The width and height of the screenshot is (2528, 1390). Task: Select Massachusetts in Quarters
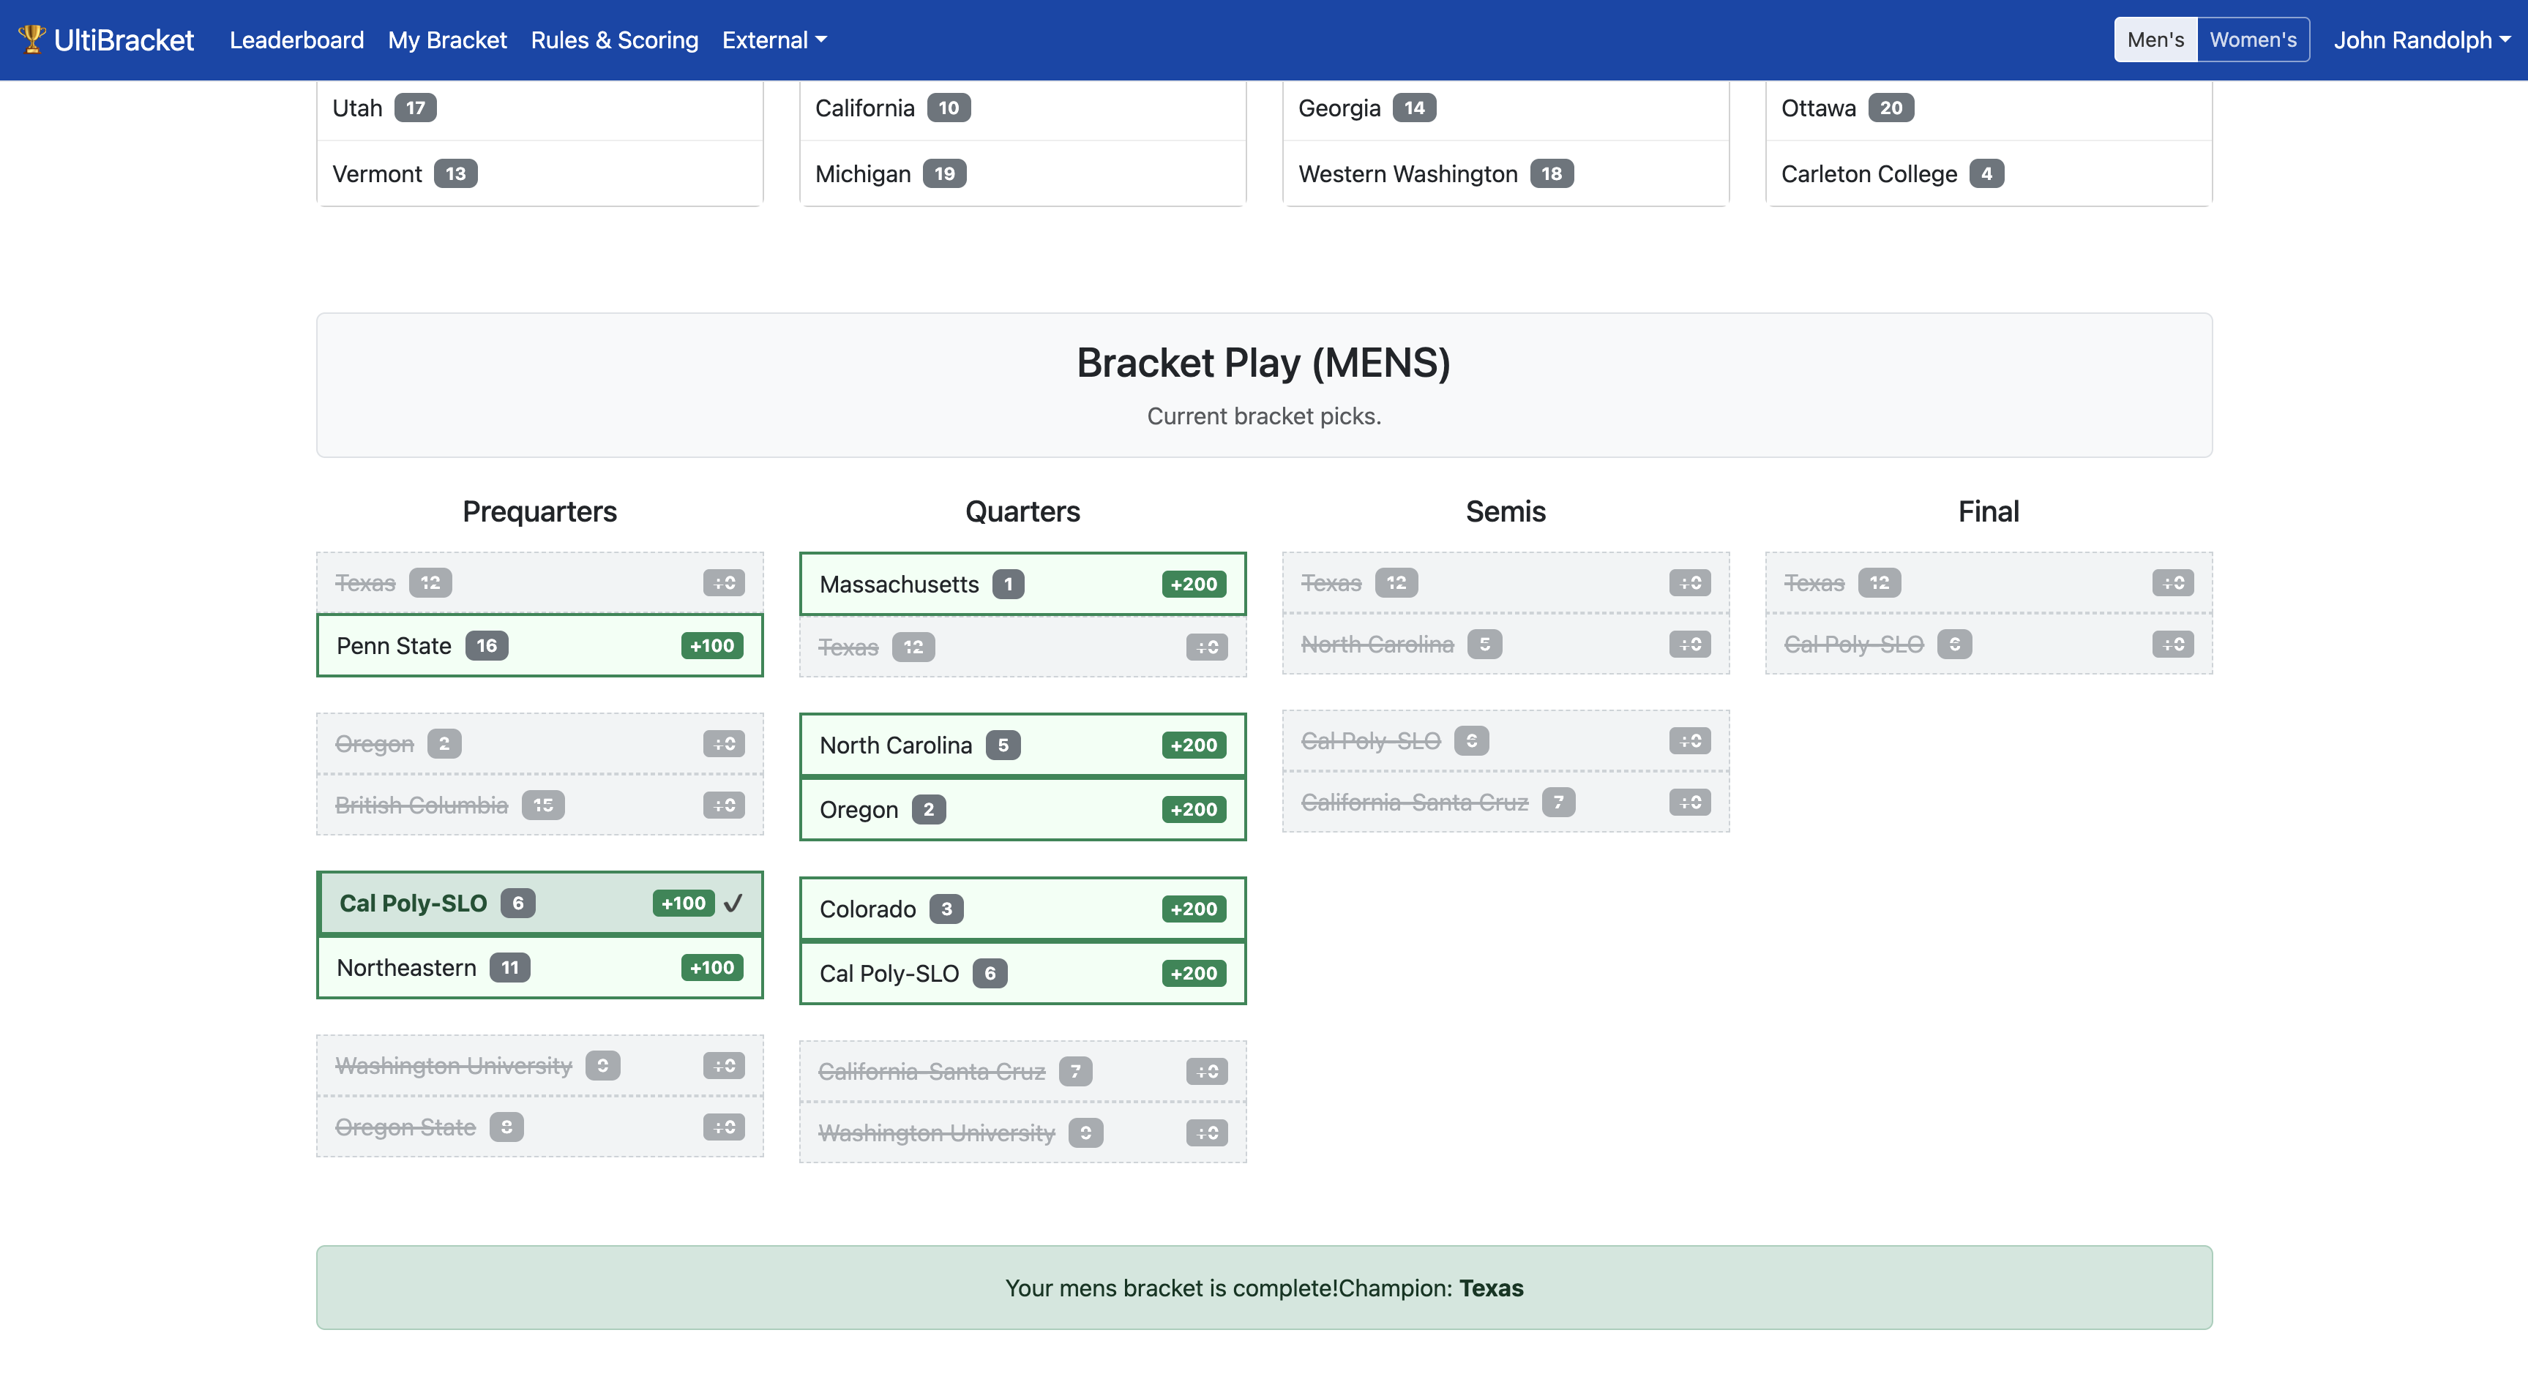coord(1022,584)
